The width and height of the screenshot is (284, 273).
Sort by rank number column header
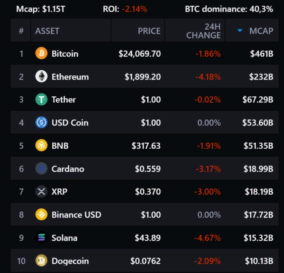(x=21, y=31)
